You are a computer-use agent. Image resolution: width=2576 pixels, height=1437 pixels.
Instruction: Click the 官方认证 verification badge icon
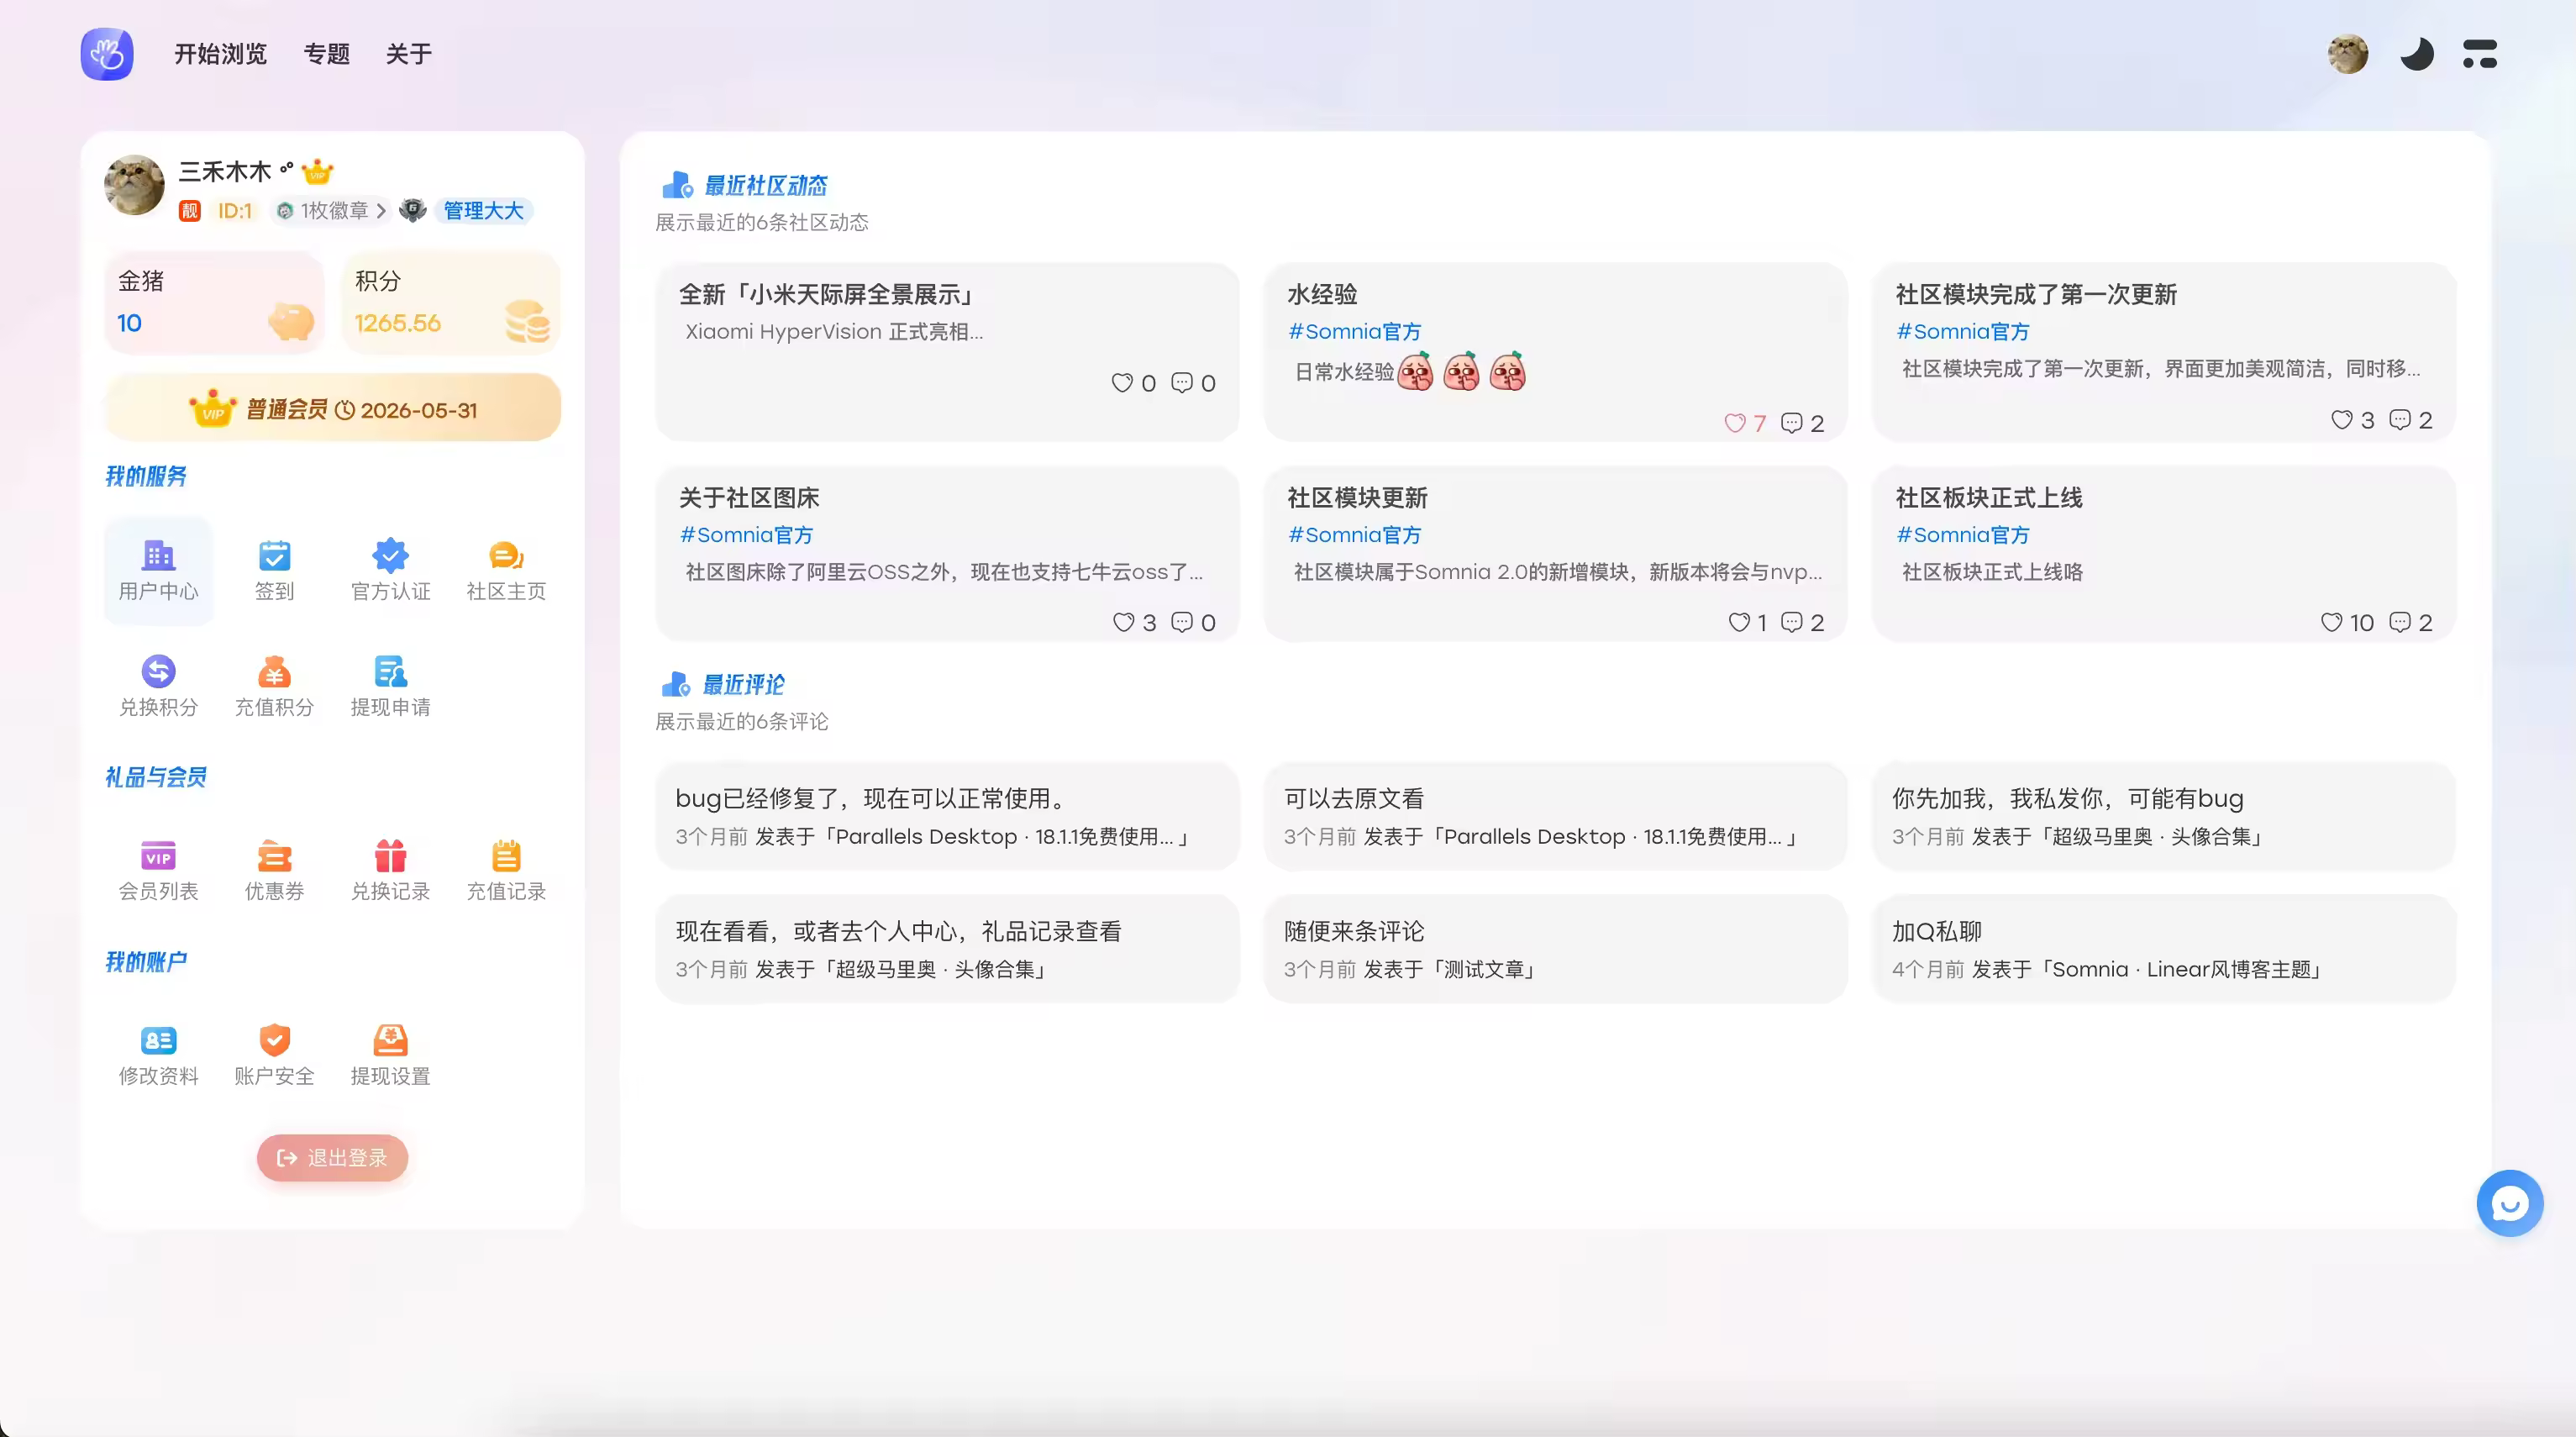coord(390,556)
